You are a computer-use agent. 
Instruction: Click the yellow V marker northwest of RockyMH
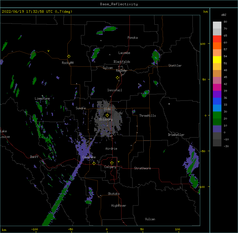click(x=48, y=51)
